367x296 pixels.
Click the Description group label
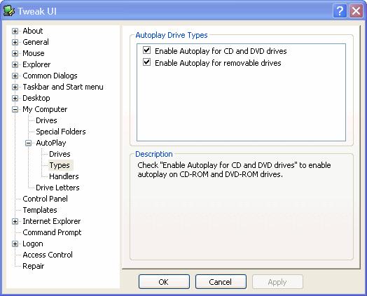pyautogui.click(x=154, y=154)
